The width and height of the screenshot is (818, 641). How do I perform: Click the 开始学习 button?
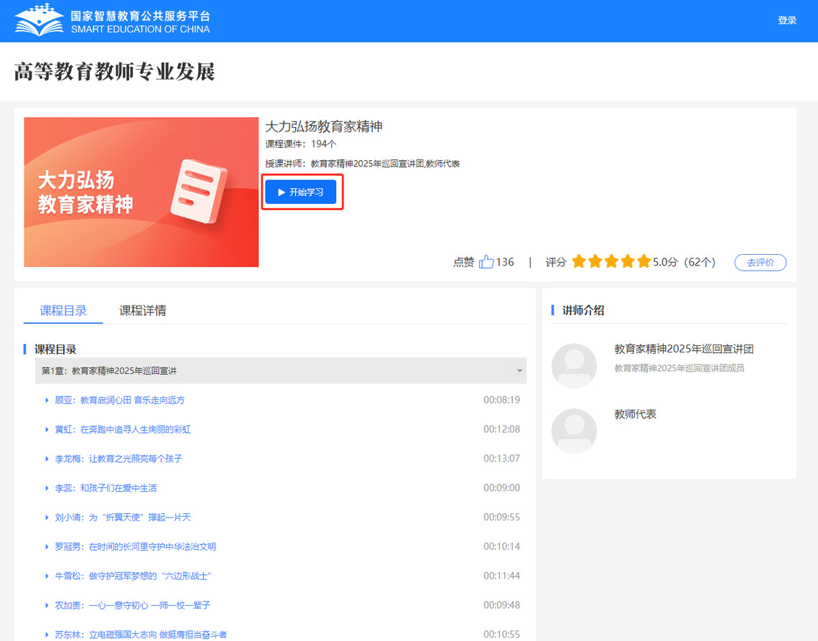(300, 192)
